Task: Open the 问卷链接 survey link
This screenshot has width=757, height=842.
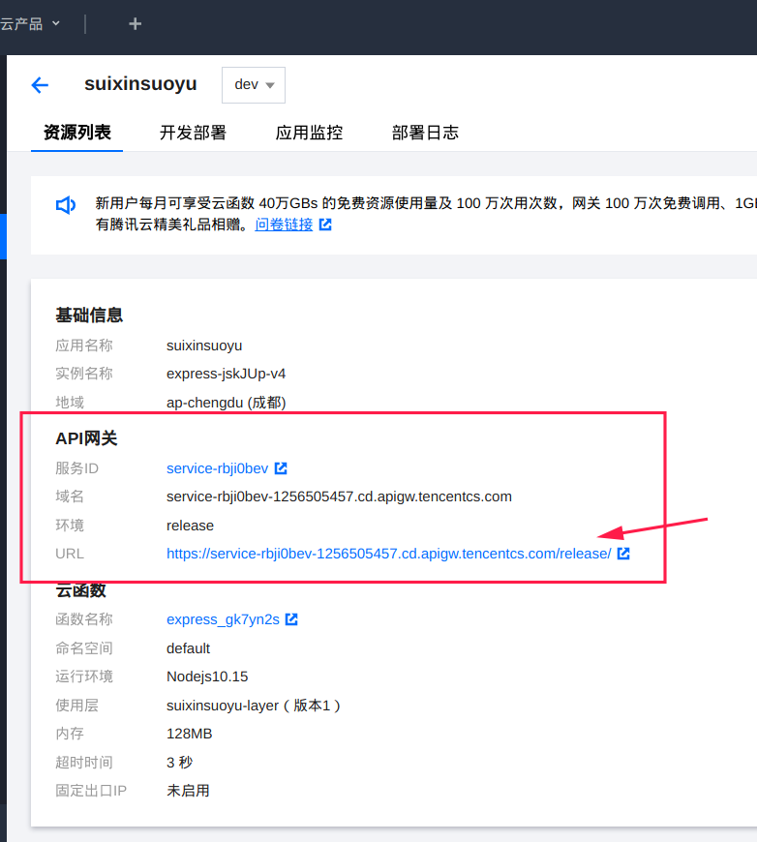Action: (284, 225)
